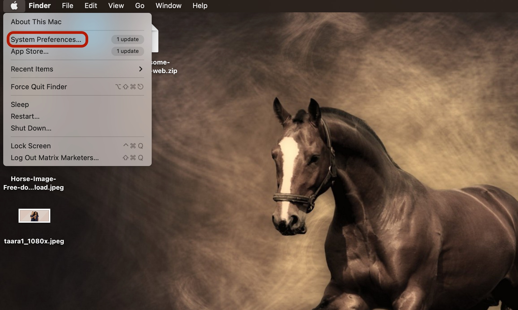Viewport: 518px width, 310px height.
Task: Click the View menu item
Action: click(116, 6)
